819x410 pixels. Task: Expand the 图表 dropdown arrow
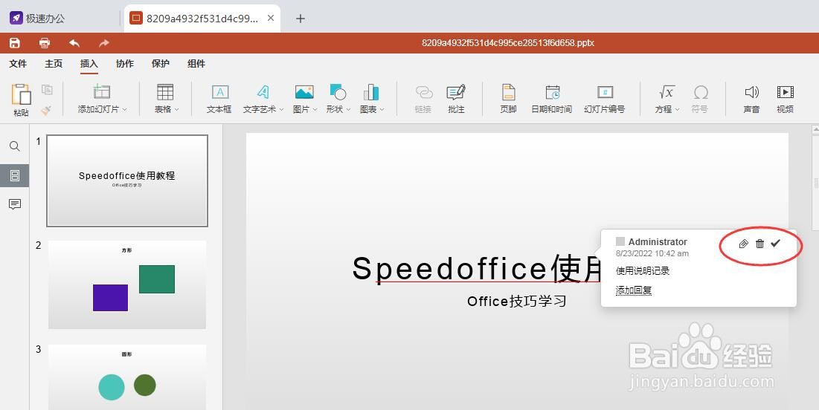point(382,109)
